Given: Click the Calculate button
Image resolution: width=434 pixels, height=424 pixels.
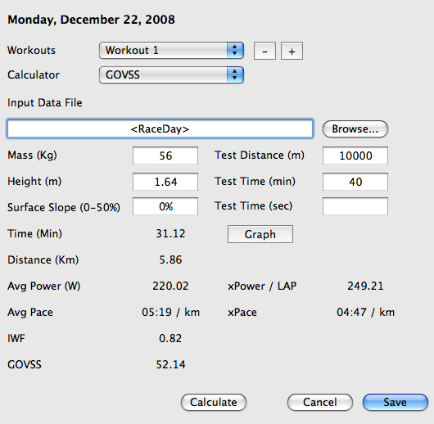Looking at the screenshot, I should [x=214, y=402].
